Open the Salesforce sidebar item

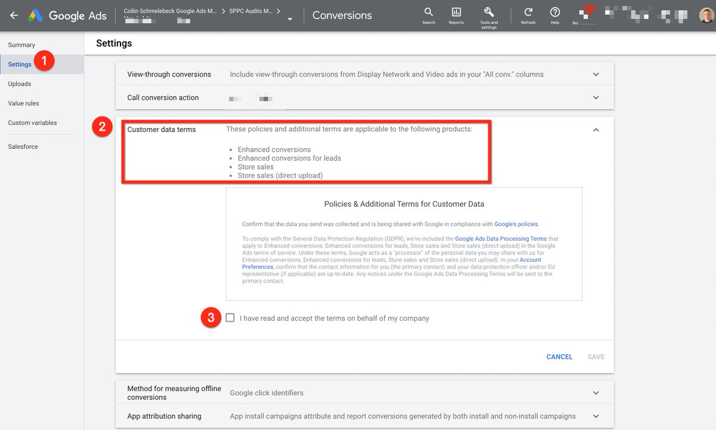23,146
